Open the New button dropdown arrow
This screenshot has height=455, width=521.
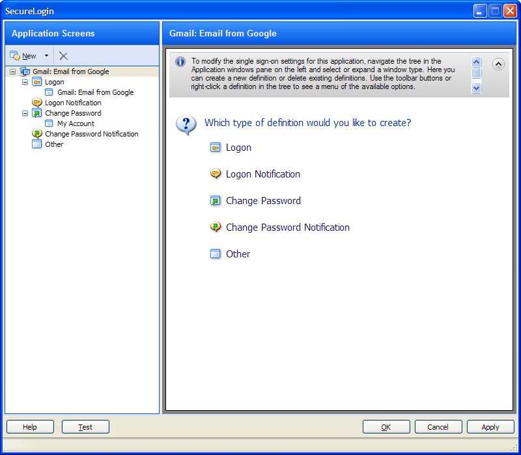coord(46,56)
